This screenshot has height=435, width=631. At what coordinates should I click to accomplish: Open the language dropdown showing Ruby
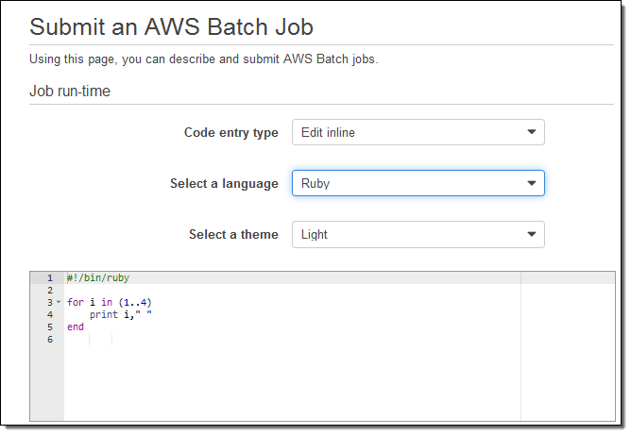click(x=418, y=183)
